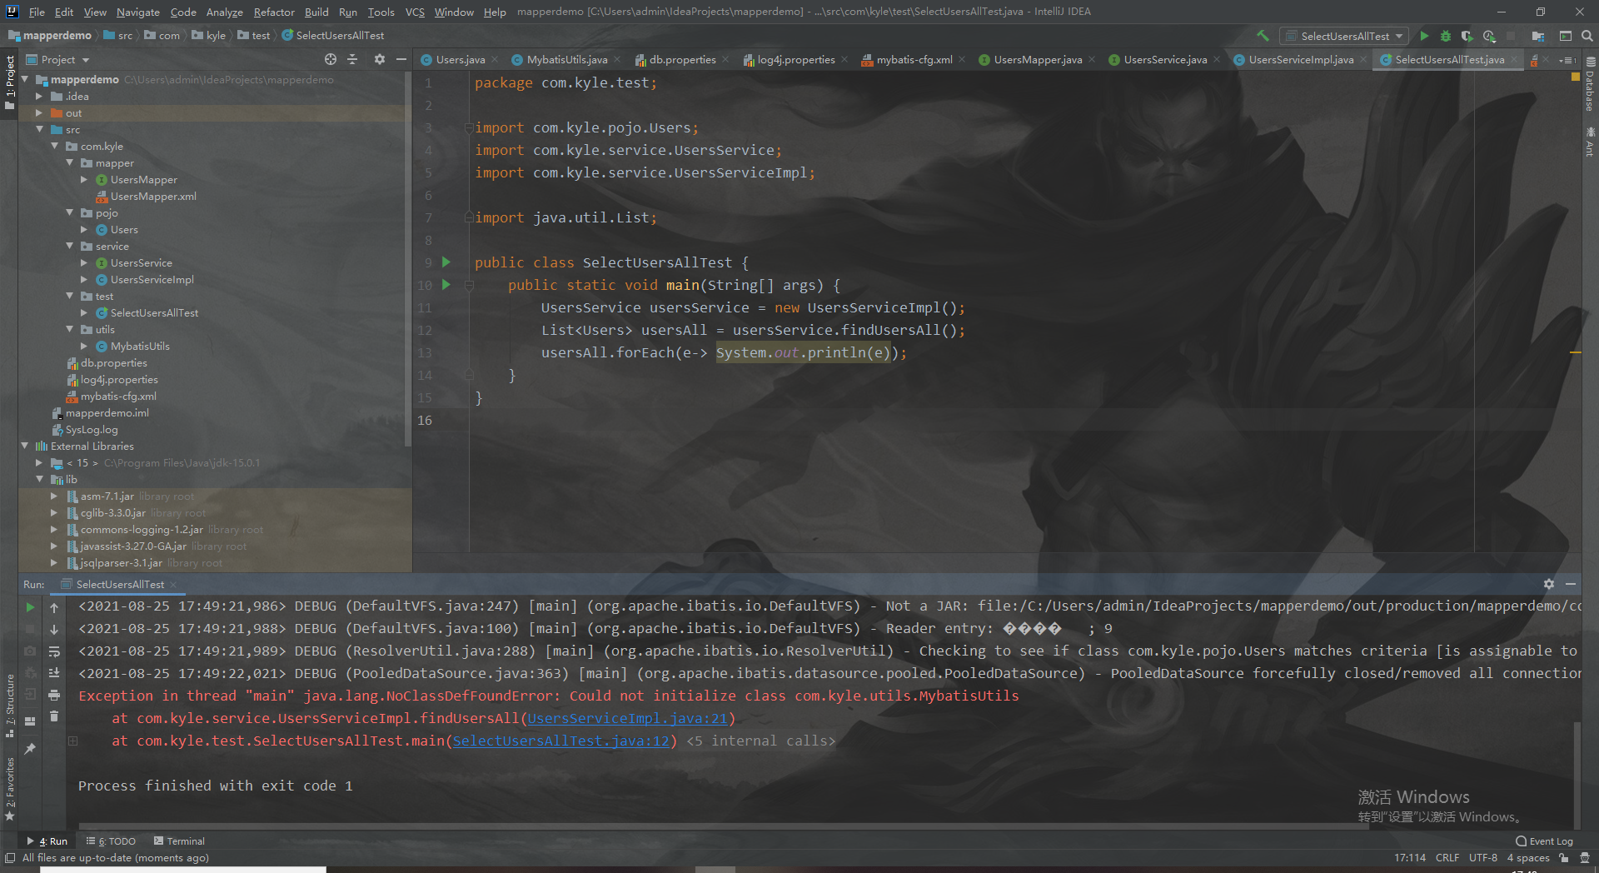Expand the .idea folder

39,97
